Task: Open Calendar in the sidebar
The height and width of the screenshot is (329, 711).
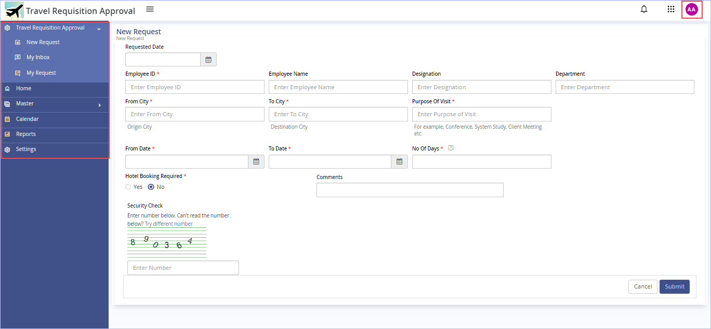Action: (27, 119)
